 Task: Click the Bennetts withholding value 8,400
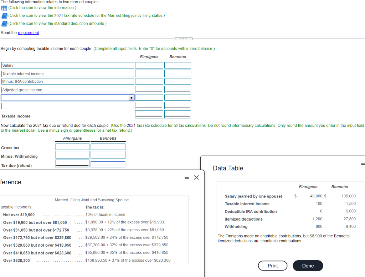(351, 226)
